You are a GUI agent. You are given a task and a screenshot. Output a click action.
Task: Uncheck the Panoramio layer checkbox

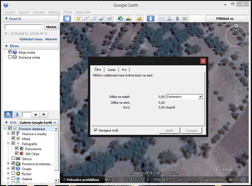(17, 148)
